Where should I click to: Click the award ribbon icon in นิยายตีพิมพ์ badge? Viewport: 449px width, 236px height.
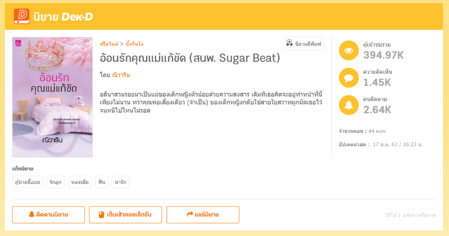(x=289, y=44)
